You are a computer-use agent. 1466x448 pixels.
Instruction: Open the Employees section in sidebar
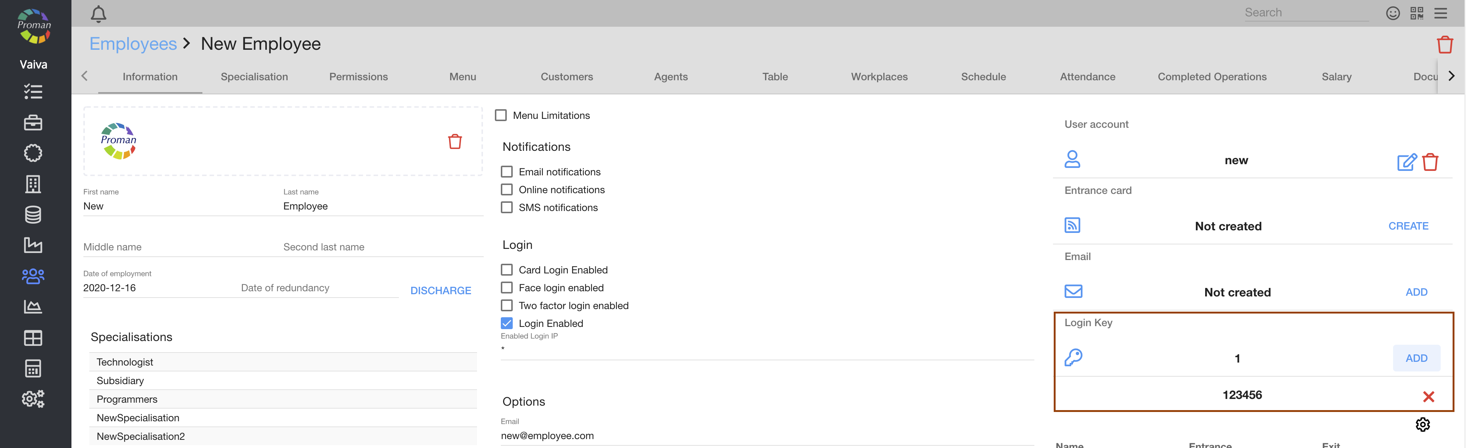(33, 276)
